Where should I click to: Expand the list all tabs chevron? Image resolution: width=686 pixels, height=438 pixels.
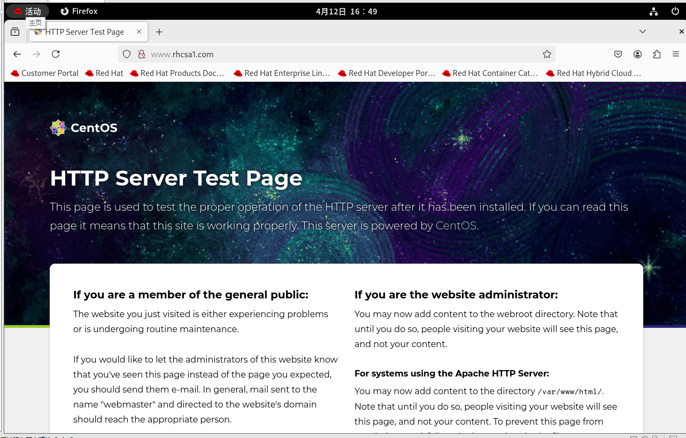(643, 32)
